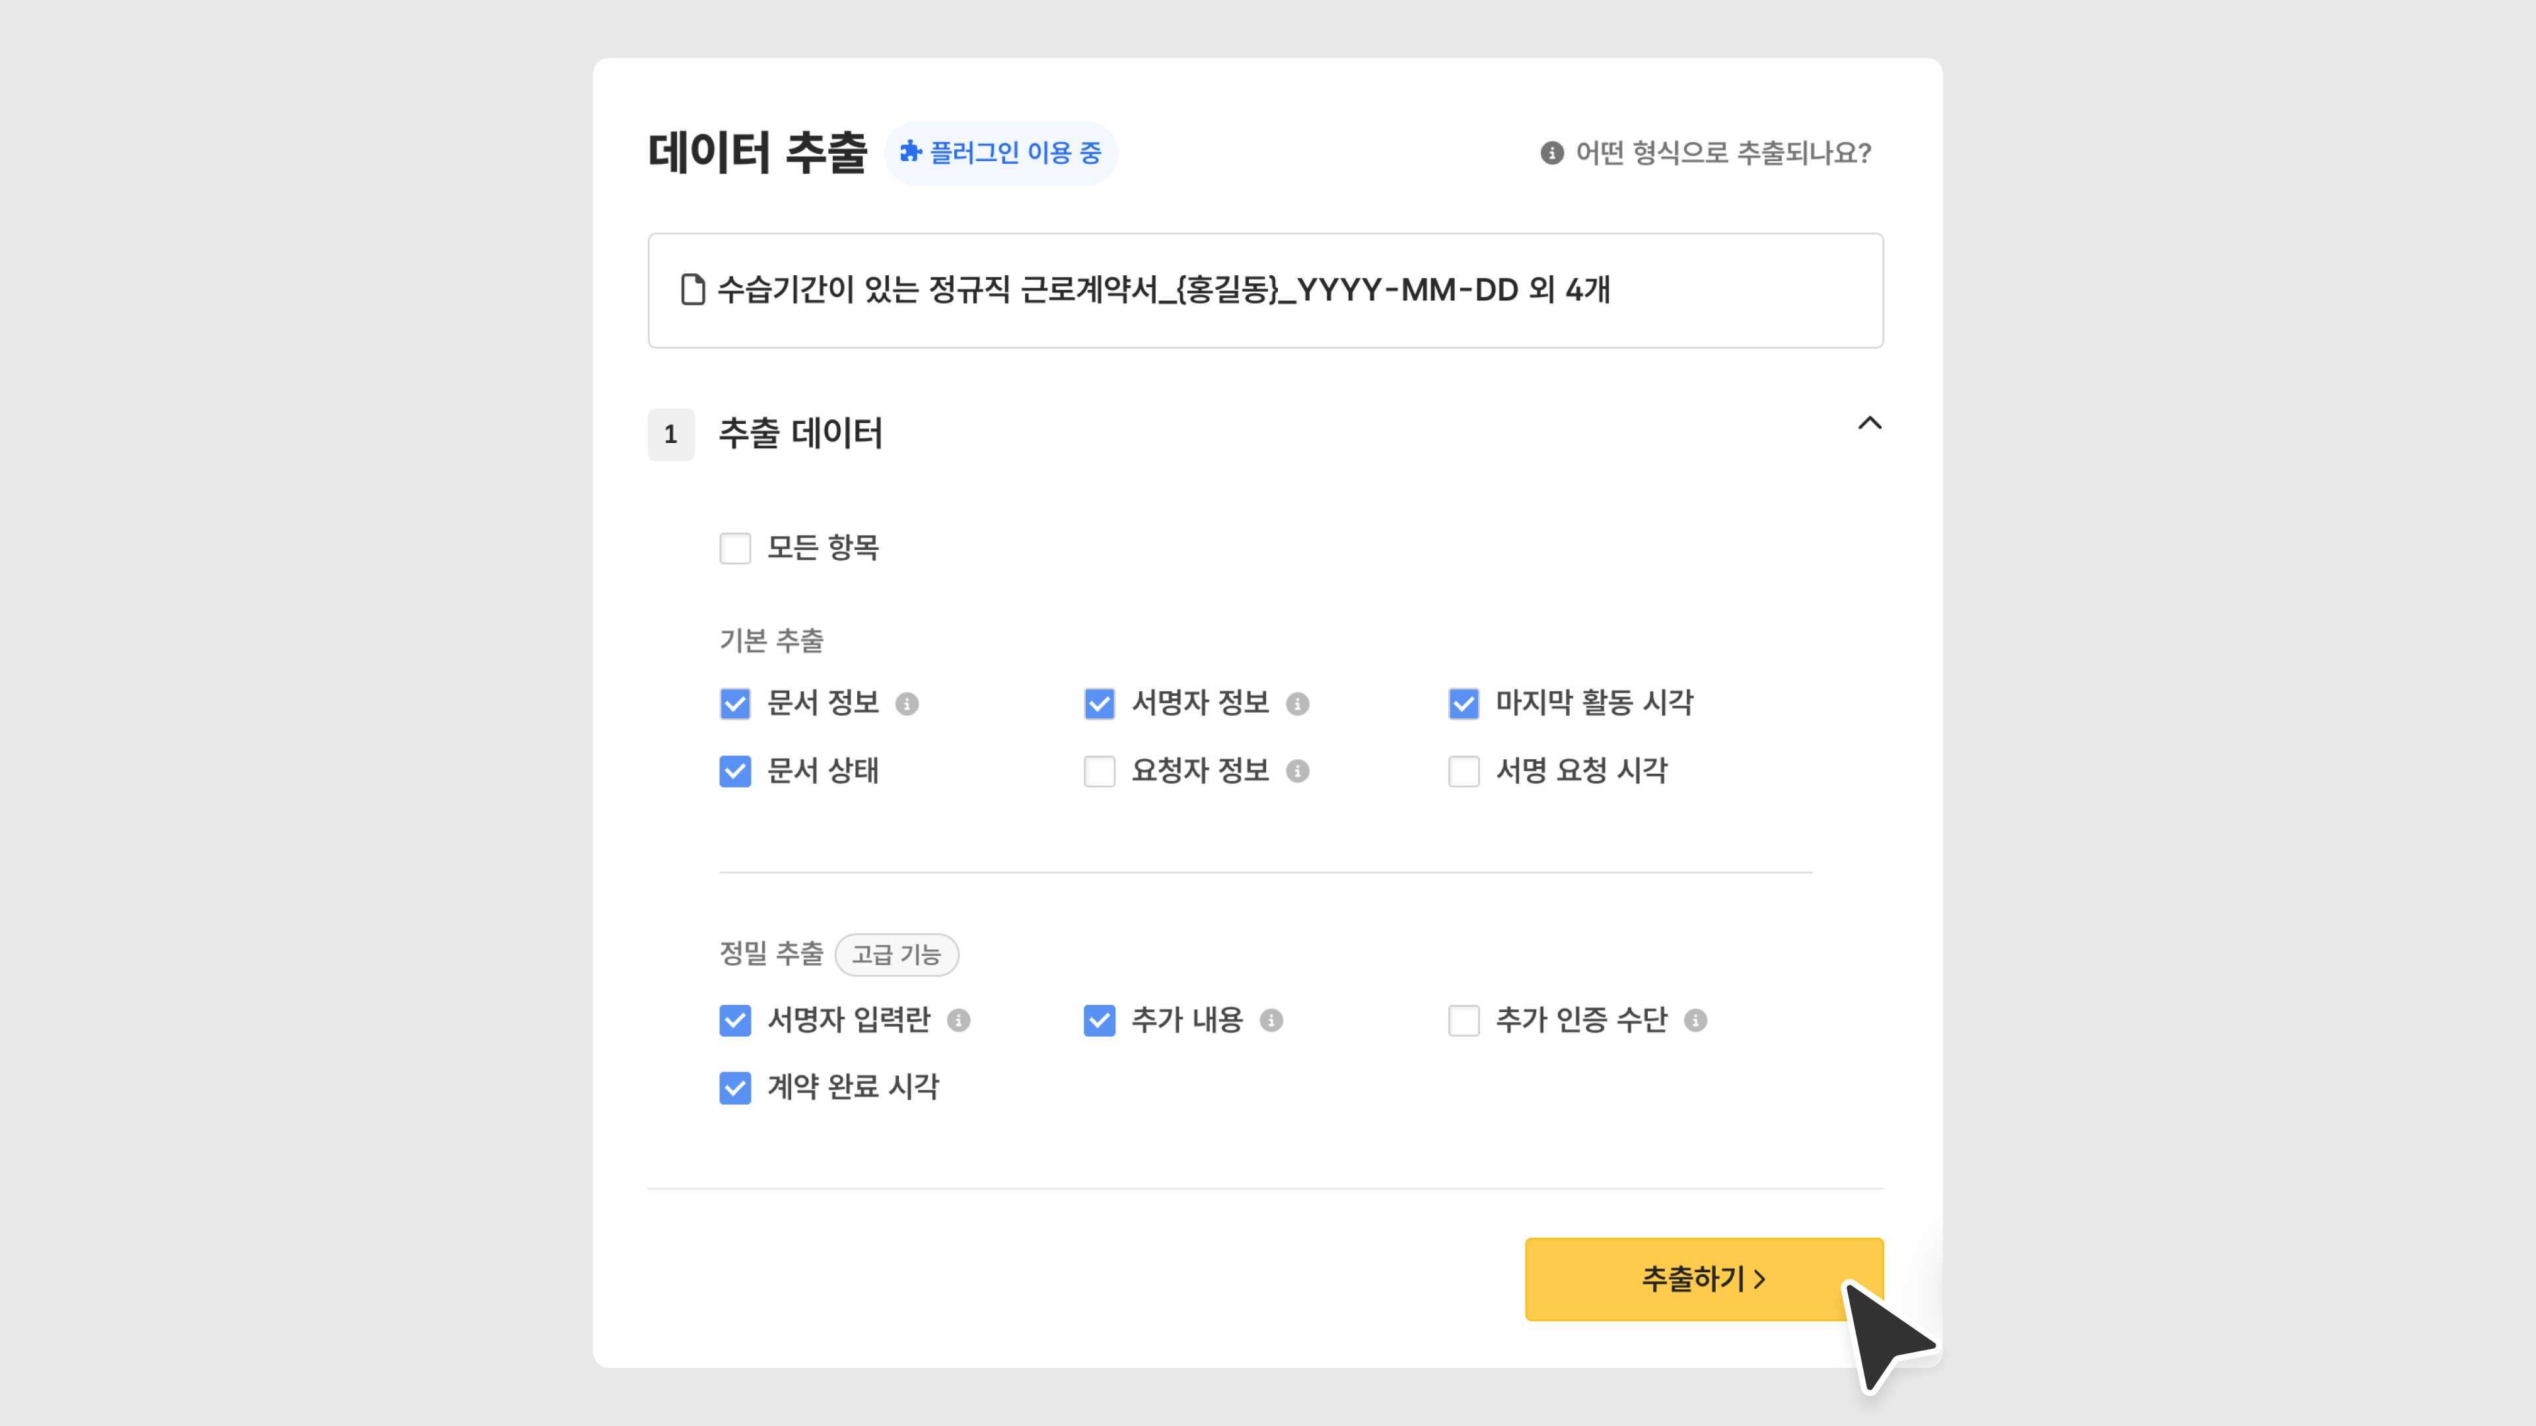Check the 모든 항목 checkbox
Screen dimensions: 2536x1426
click(734, 548)
